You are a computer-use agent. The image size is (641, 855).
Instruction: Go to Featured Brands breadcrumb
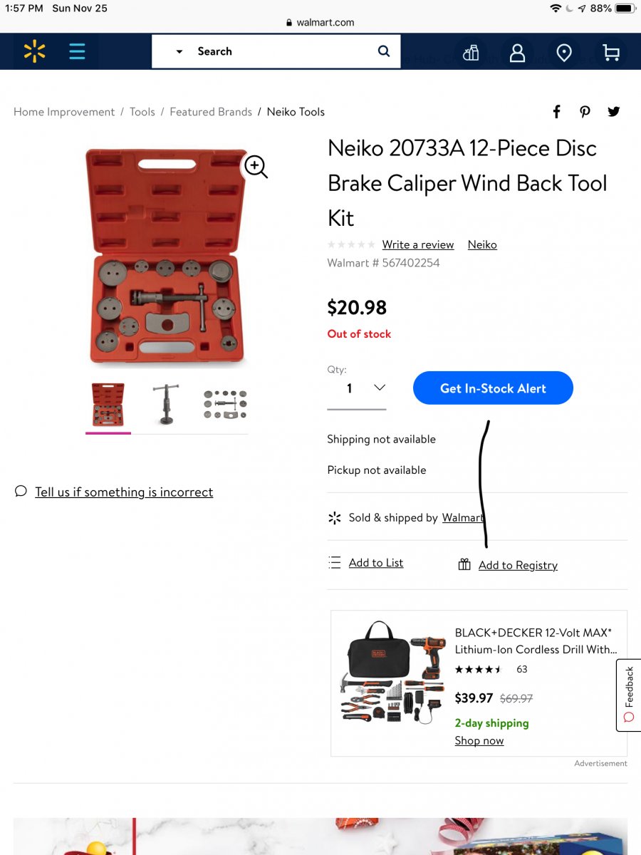coord(211,112)
